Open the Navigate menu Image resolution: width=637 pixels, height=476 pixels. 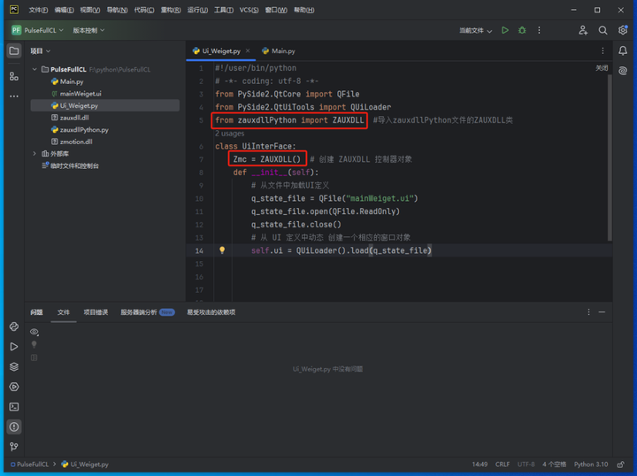(x=117, y=10)
